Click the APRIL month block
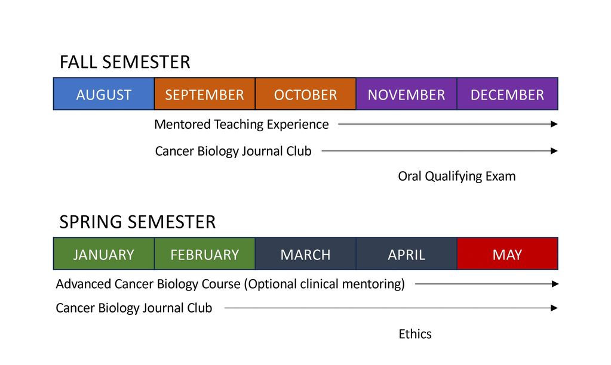This screenshot has height=365, width=611. (x=406, y=254)
